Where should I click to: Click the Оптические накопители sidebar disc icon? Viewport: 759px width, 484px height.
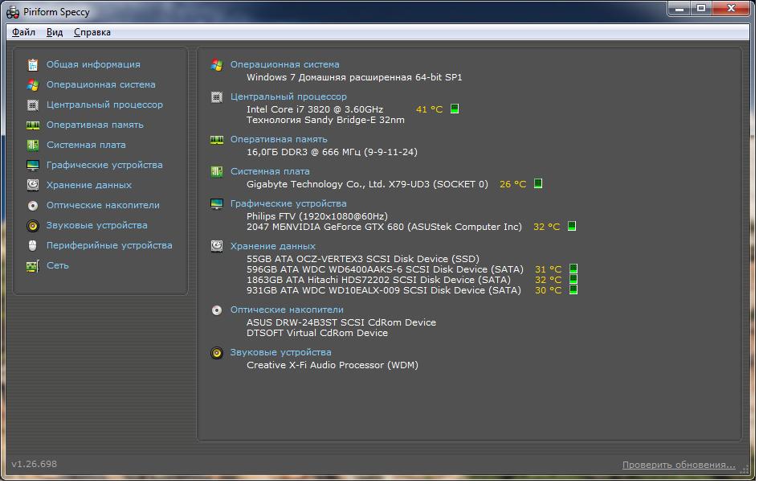(x=33, y=206)
